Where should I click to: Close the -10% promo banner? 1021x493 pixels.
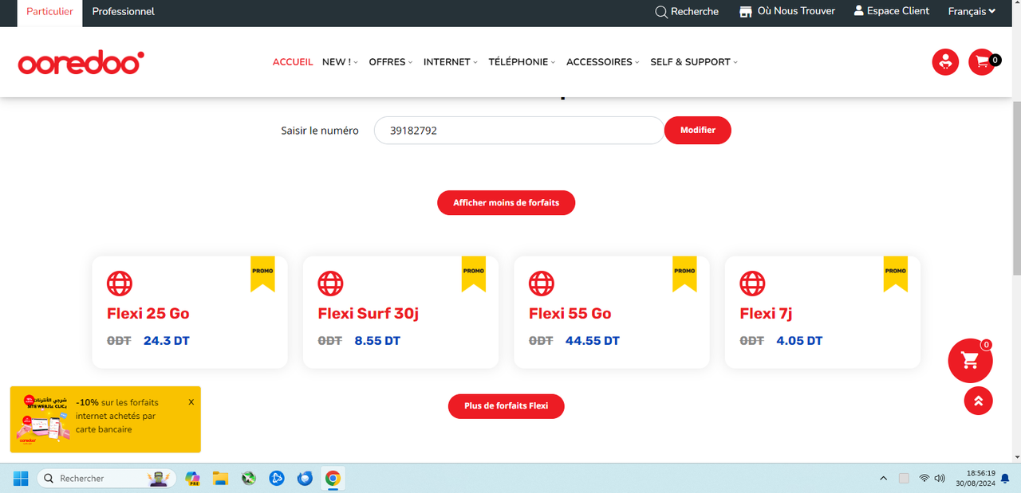point(191,402)
